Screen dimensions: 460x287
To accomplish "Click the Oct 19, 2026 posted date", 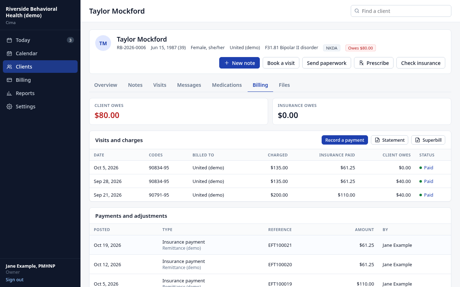I will point(107,245).
